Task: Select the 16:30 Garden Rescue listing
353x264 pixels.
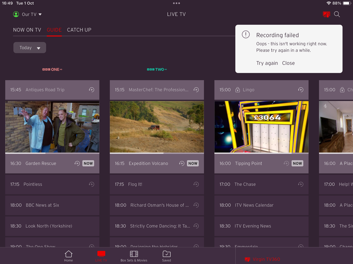Action: pos(52,164)
